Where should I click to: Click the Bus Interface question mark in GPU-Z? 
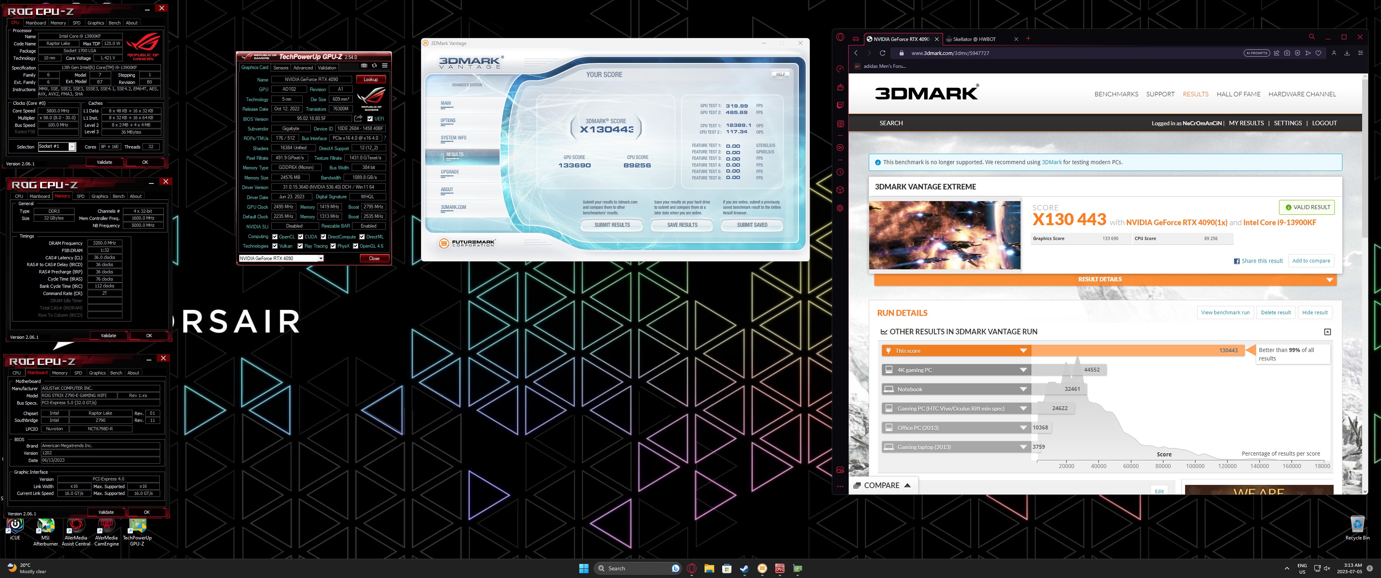pyautogui.click(x=384, y=138)
